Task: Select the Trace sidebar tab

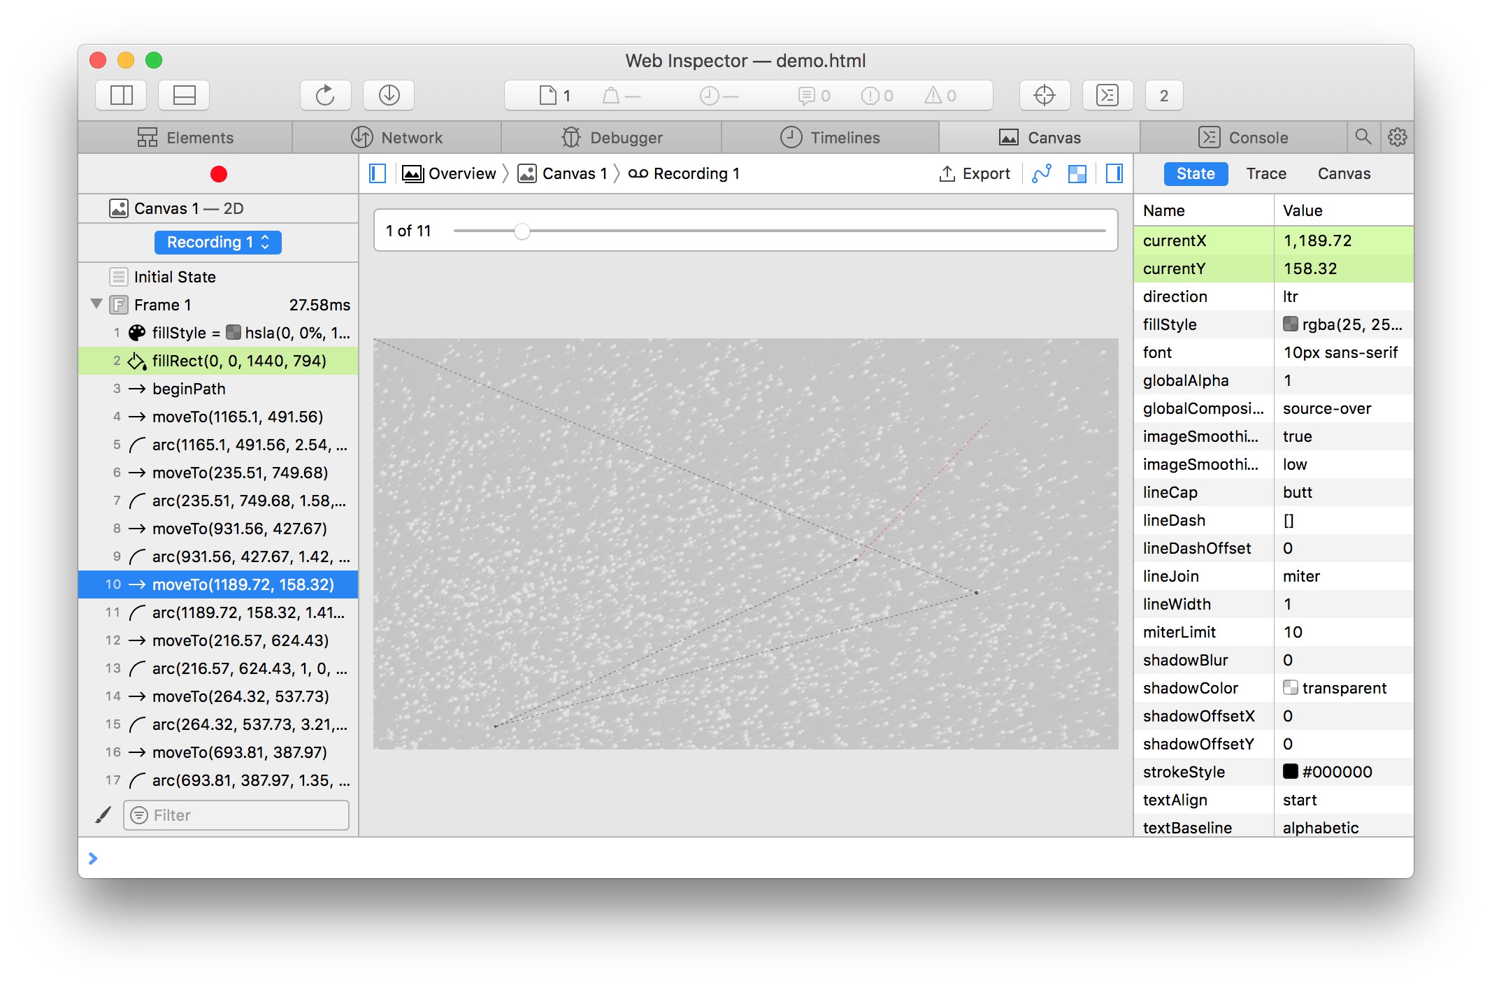Action: [x=1266, y=173]
